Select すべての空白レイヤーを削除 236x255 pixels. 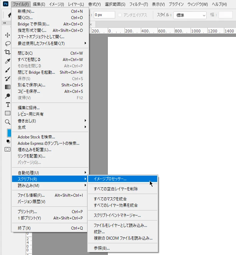(x=123, y=189)
